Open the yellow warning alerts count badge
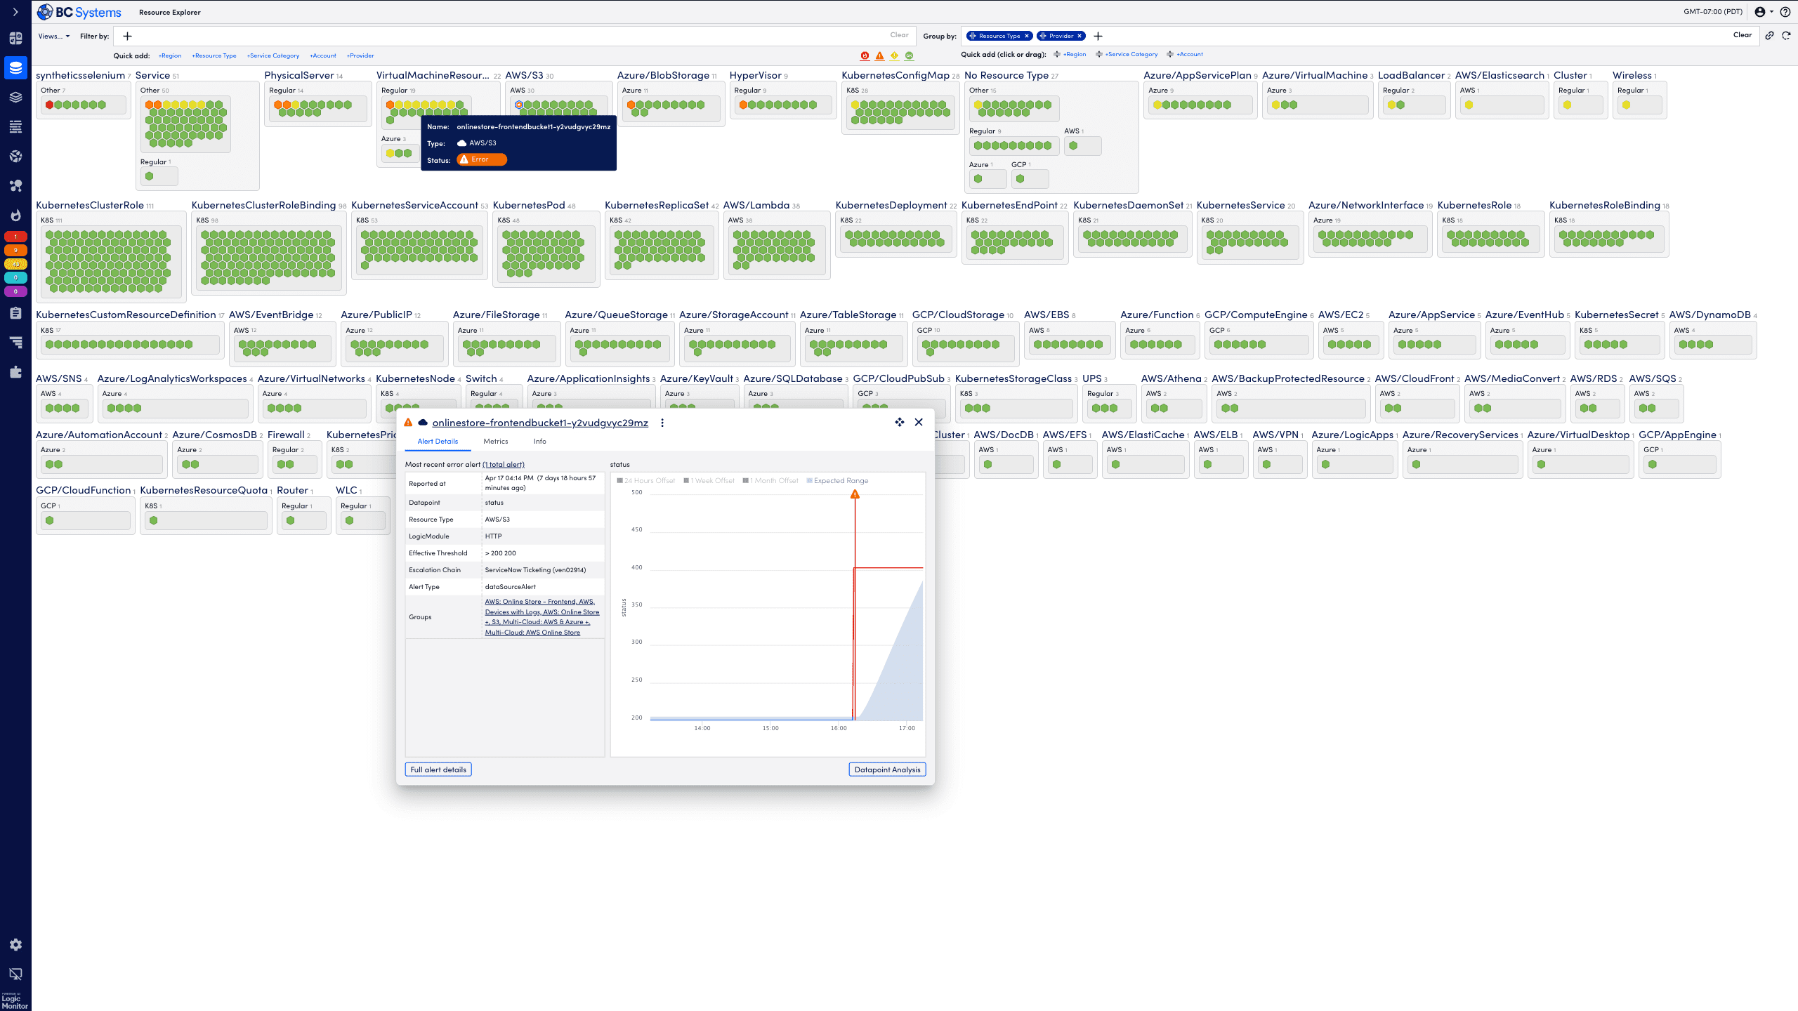This screenshot has width=1798, height=1011. 15,265
